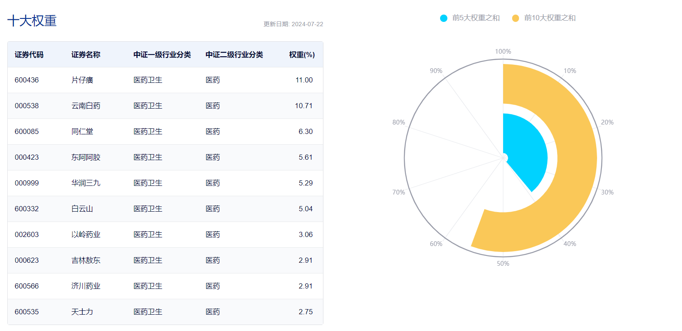Viewport: 682px width, 331px height.
Task: Select stock name 东阿阿胶
Action: coord(86,157)
